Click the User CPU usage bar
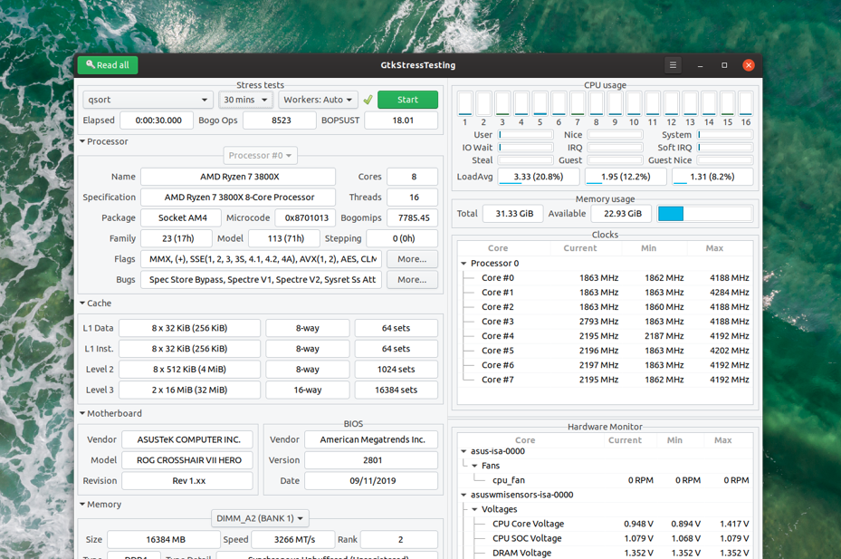Screen dimensions: 841x559 pyautogui.click(x=526, y=135)
